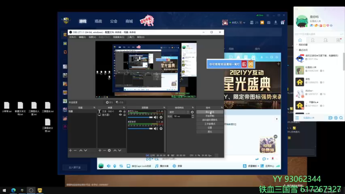Image resolution: width=345 pixels, height=194 pixels.
Task: Open the channel entry 93062344 in YY list
Action: [x=319, y=70]
